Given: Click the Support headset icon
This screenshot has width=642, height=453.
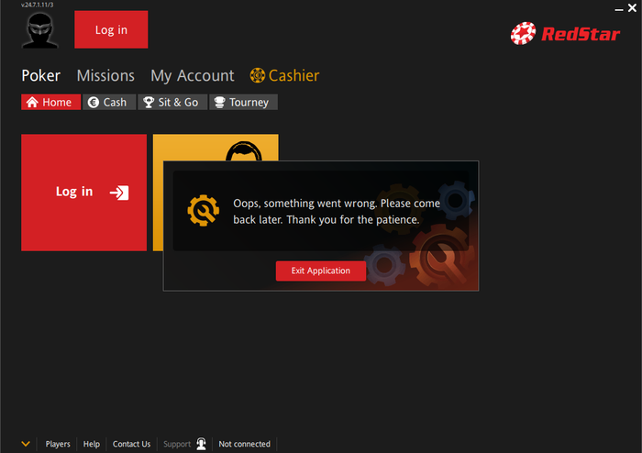Looking at the screenshot, I should coord(201,444).
